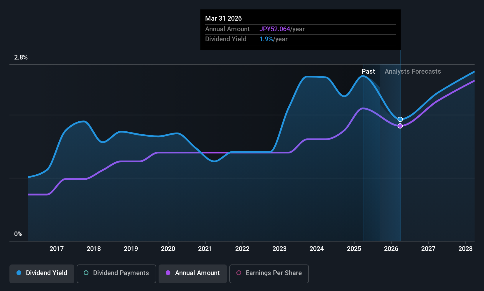Show the Earnings Per Share series

tap(269, 273)
